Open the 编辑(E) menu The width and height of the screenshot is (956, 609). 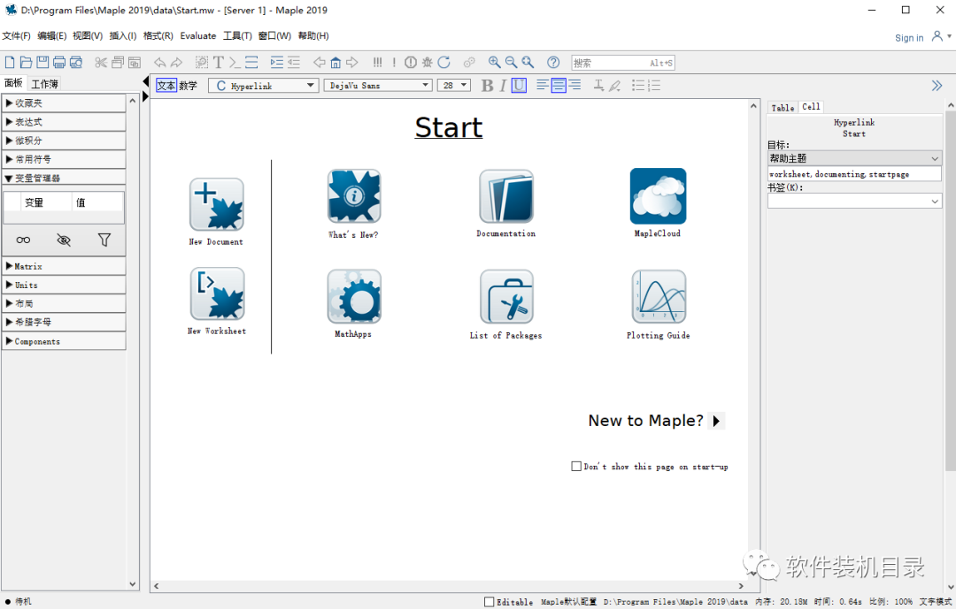(52, 36)
